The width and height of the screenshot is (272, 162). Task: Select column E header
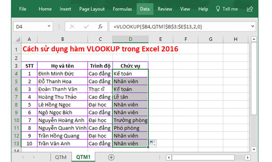(x=161, y=39)
